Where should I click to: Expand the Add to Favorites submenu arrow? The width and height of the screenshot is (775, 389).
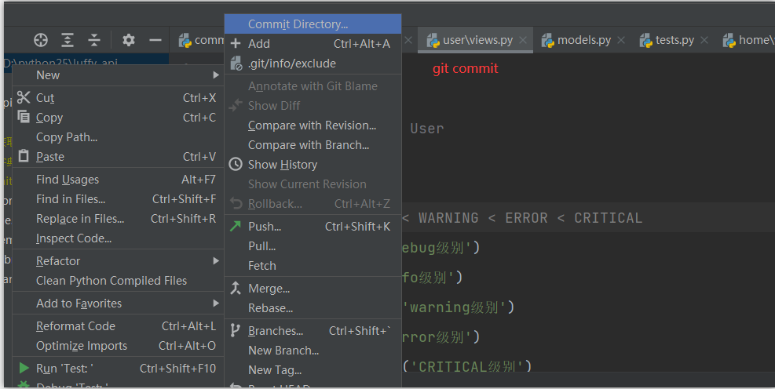point(216,304)
